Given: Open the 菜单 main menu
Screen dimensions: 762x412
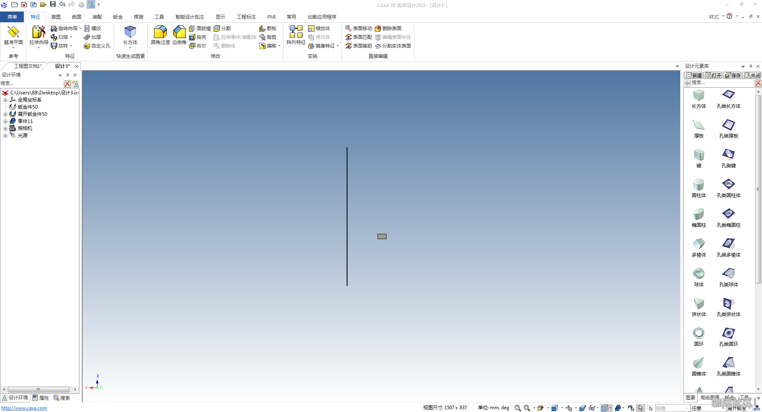Looking at the screenshot, I should tap(12, 17).
